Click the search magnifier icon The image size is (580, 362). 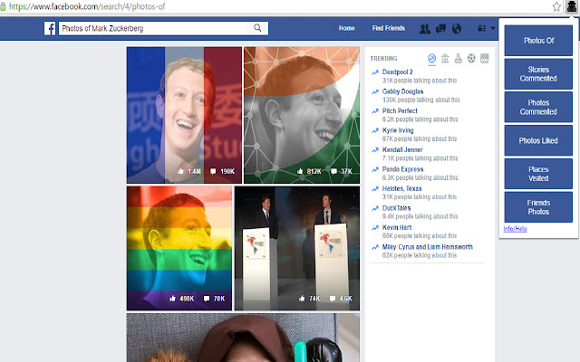point(258,28)
